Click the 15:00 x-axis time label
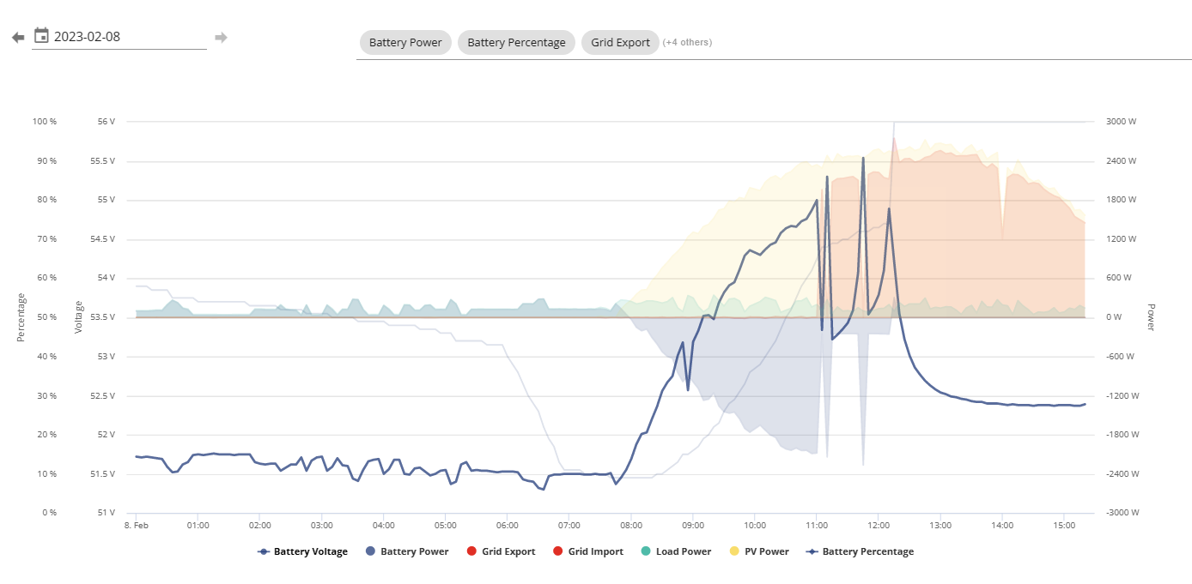This screenshot has width=1192, height=584. pyautogui.click(x=1064, y=525)
